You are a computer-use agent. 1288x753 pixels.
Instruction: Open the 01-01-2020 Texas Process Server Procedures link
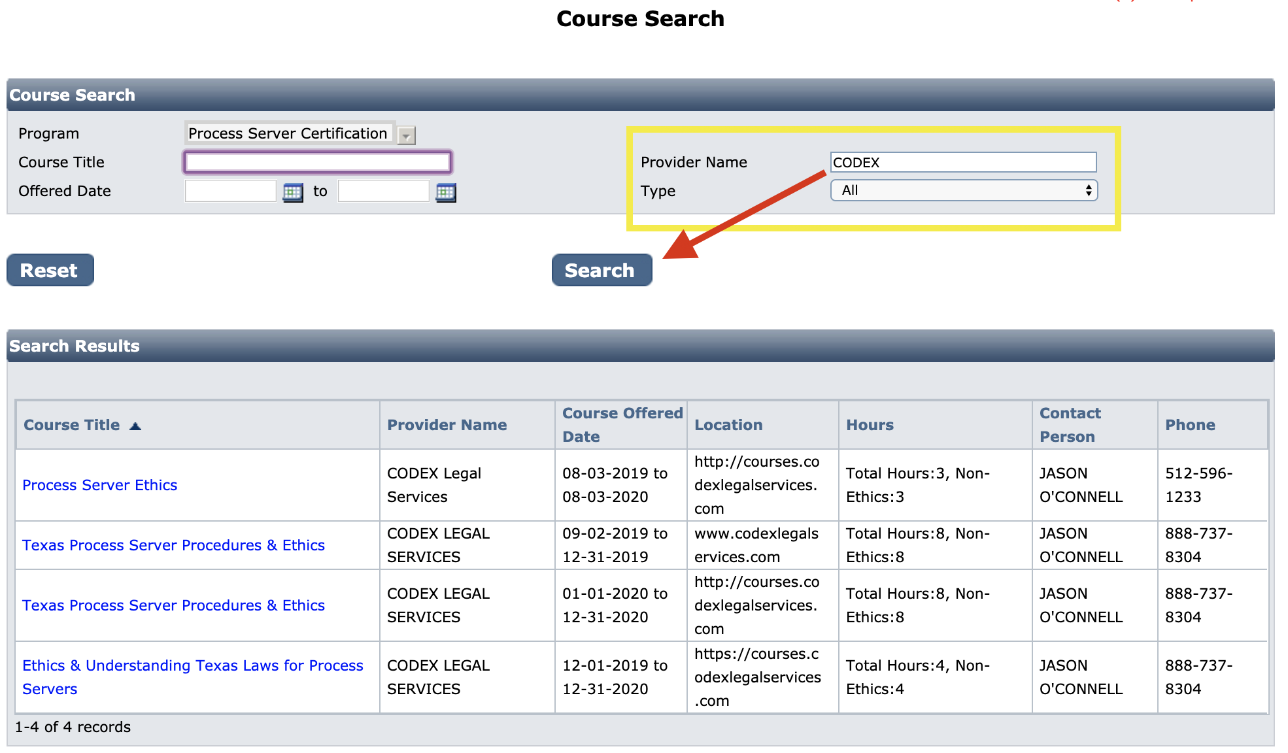click(x=173, y=605)
